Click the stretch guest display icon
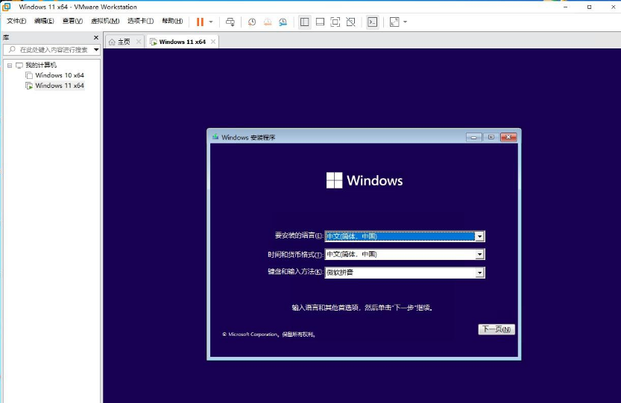The width and height of the screenshot is (621, 403). point(394,22)
